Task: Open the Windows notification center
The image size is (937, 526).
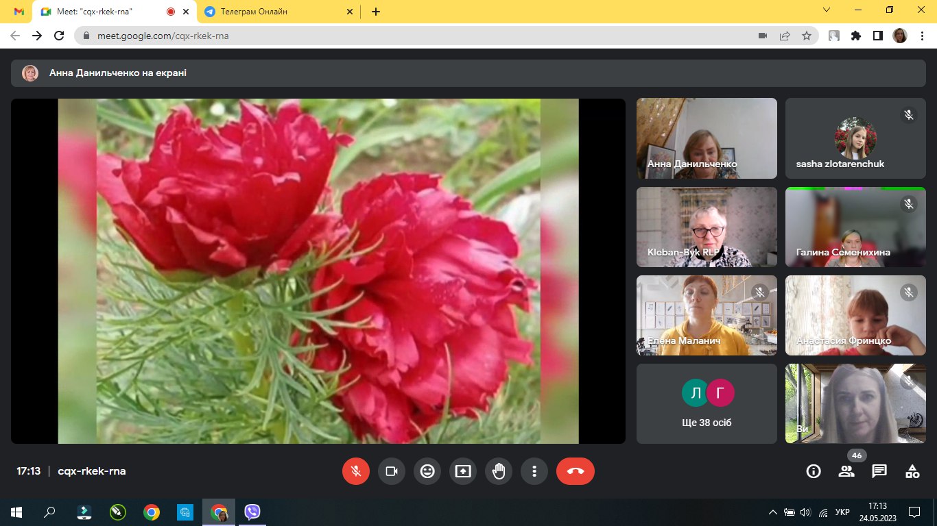Action: pos(914,512)
